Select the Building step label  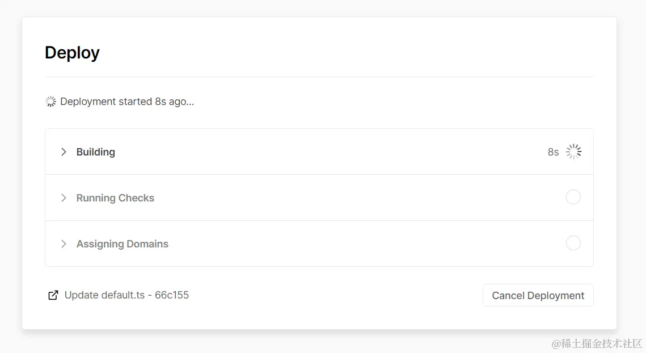click(96, 152)
